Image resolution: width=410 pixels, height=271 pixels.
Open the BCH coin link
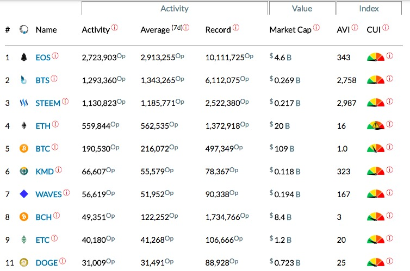point(44,217)
